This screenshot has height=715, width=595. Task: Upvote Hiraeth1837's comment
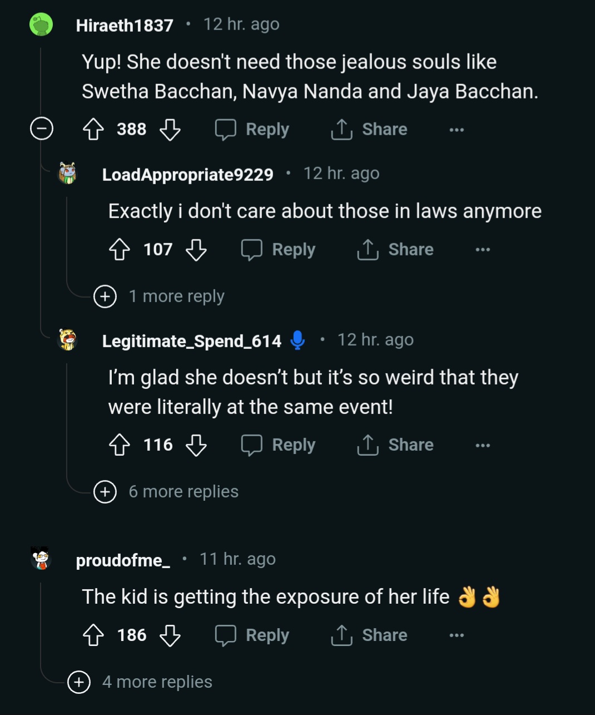93,130
